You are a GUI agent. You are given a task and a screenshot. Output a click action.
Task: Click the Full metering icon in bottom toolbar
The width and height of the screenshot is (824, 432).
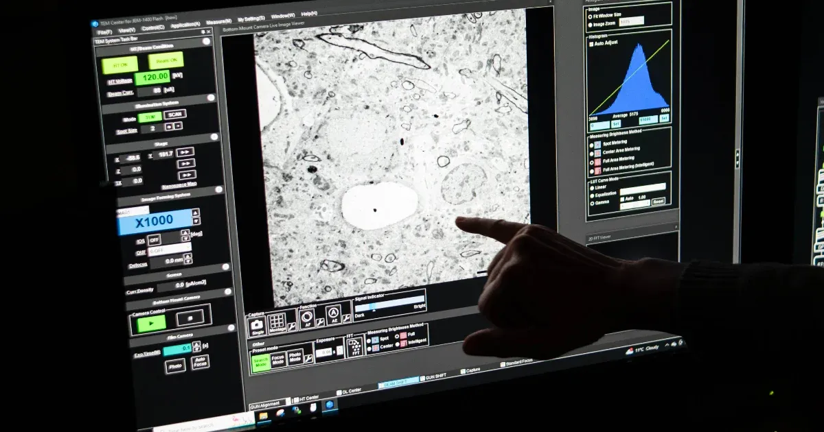point(404,334)
